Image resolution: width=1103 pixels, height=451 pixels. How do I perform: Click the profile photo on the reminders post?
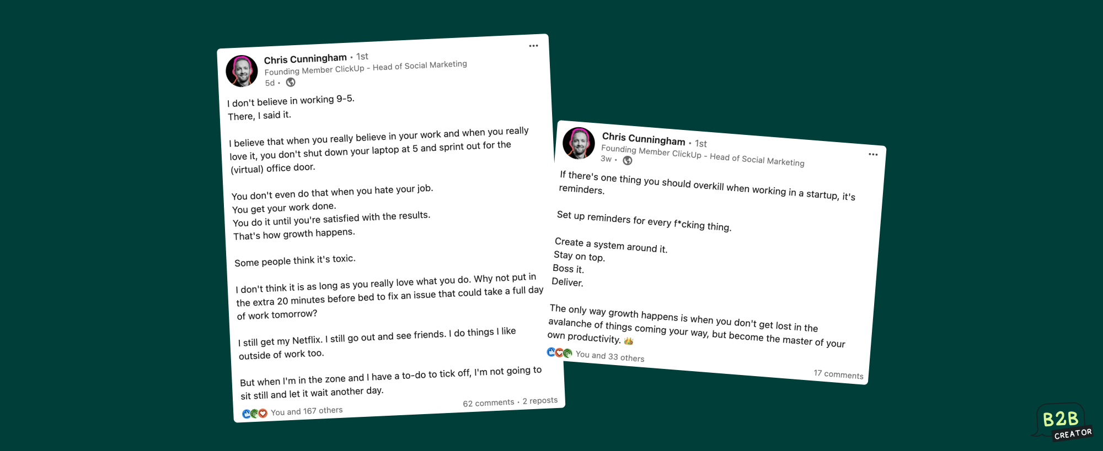(579, 143)
